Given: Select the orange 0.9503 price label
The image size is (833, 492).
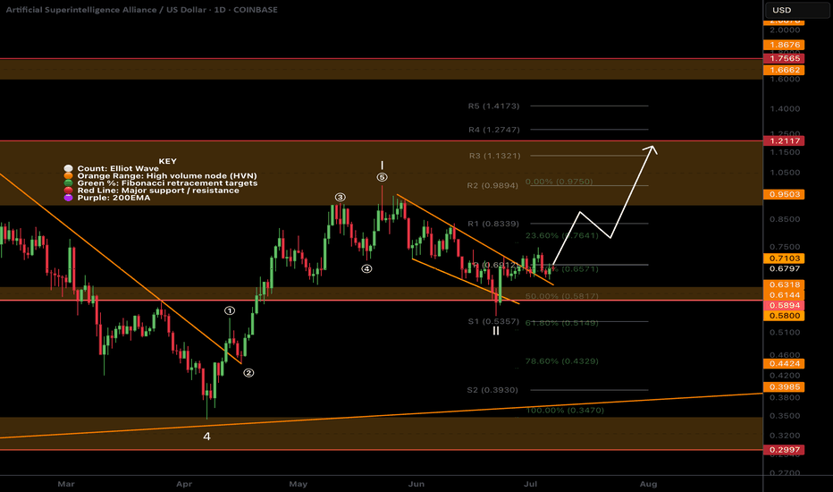Looking at the screenshot, I should click(x=784, y=195).
